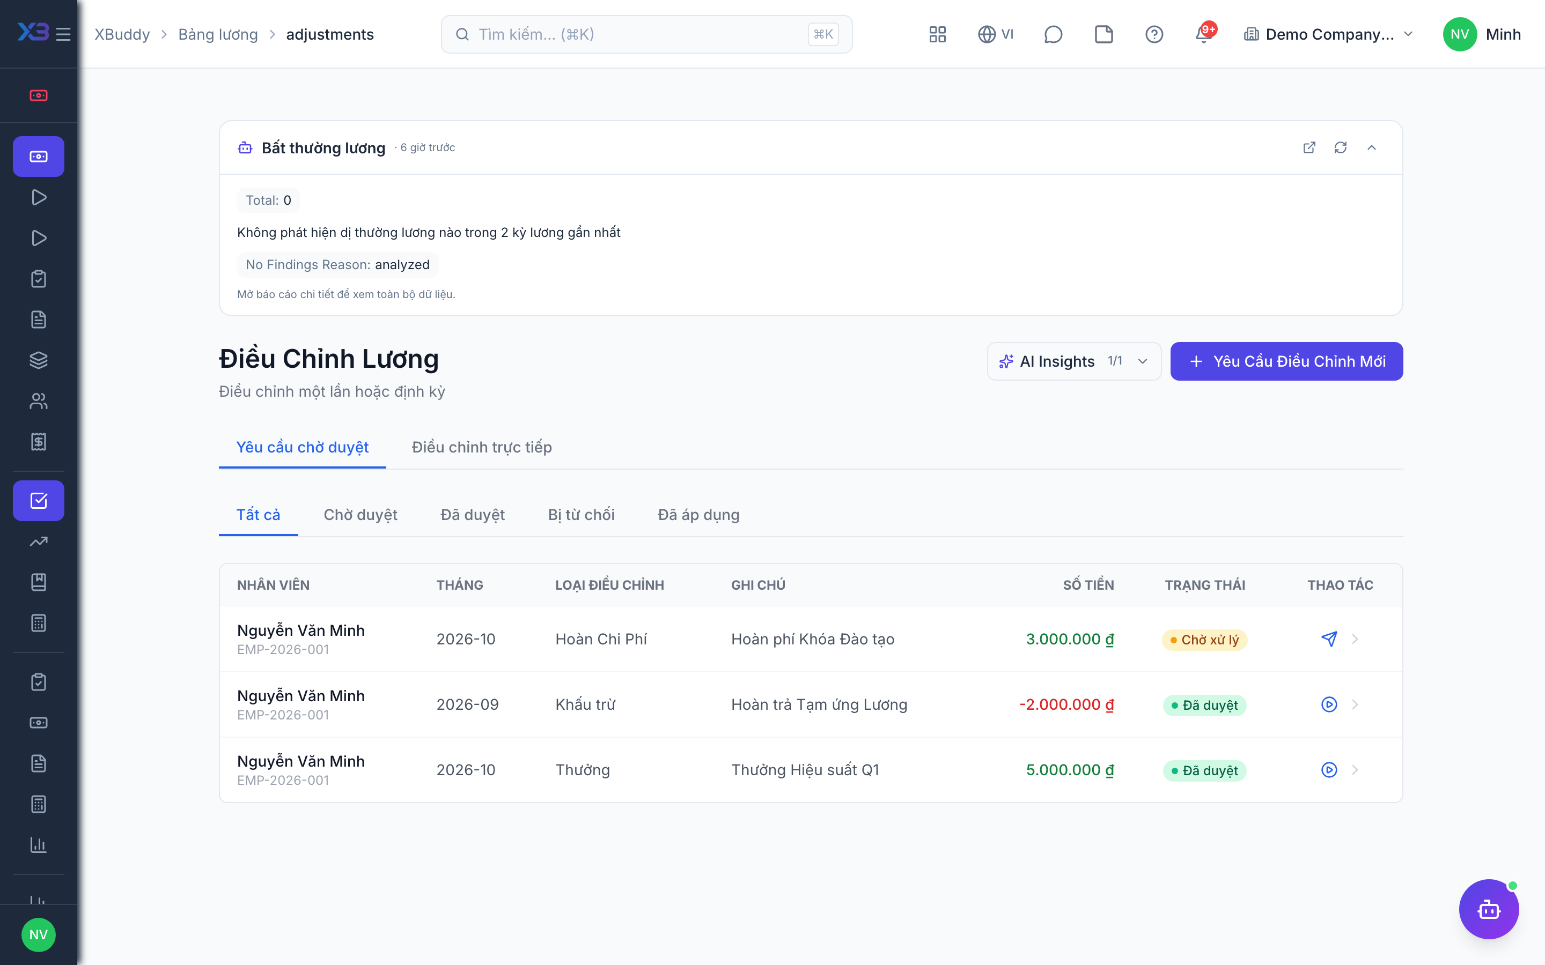Apply the approved Thưởng adjustment

[1329, 770]
